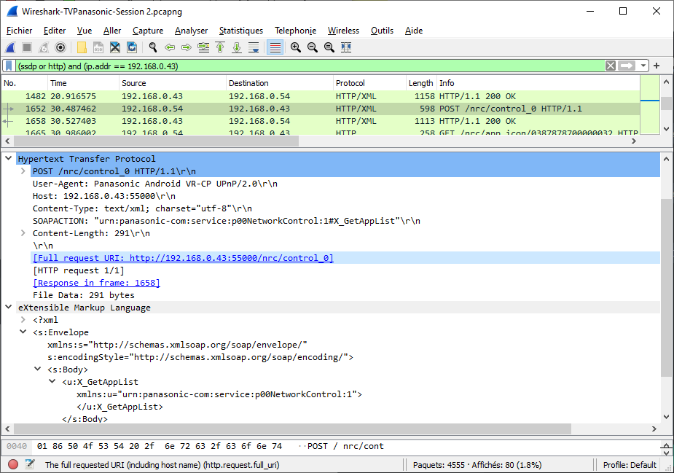The height and width of the screenshot is (473, 674).
Task: Start capture with the shark fin icon
Action: pyautogui.click(x=11, y=47)
